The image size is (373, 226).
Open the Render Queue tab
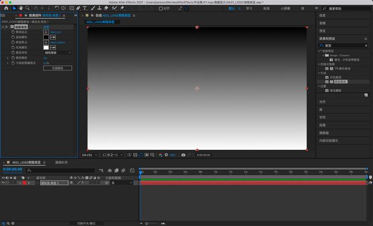[x=61, y=163]
